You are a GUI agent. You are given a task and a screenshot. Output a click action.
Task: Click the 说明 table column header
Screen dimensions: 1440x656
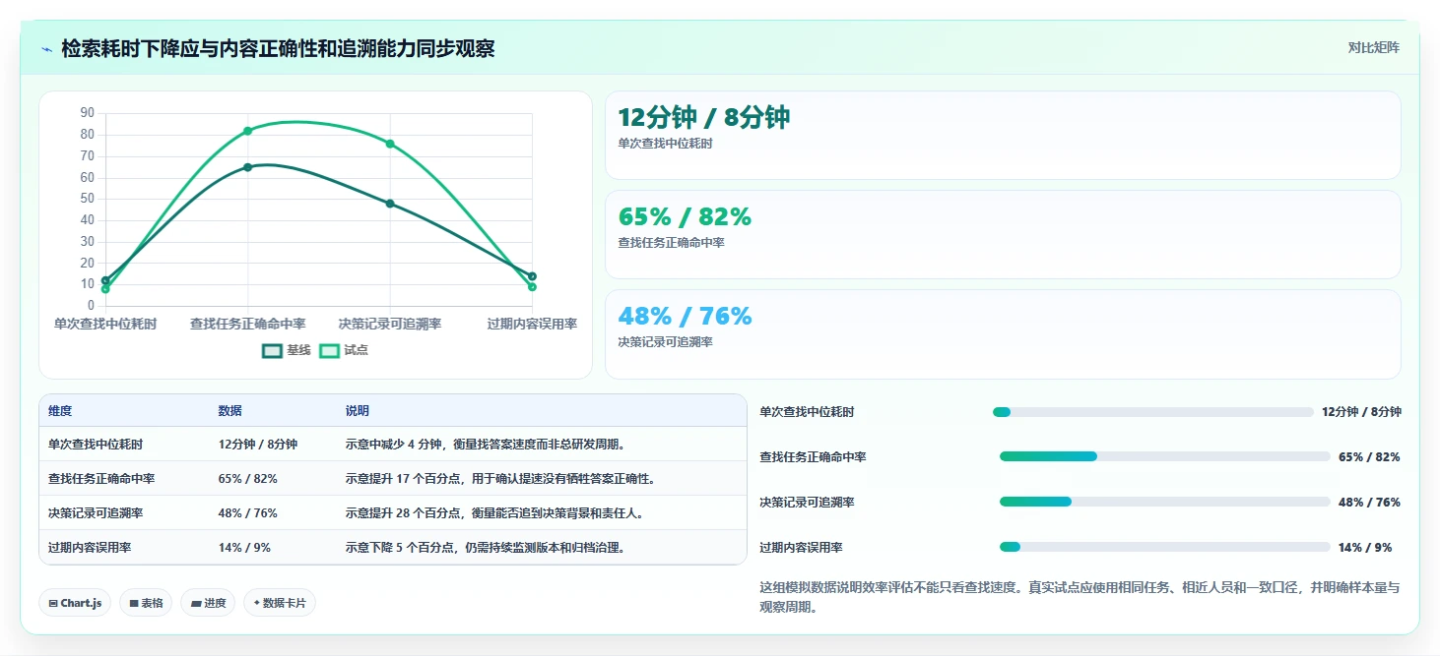coord(358,411)
